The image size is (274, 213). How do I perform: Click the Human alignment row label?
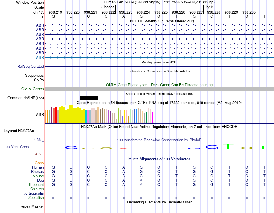38,167
